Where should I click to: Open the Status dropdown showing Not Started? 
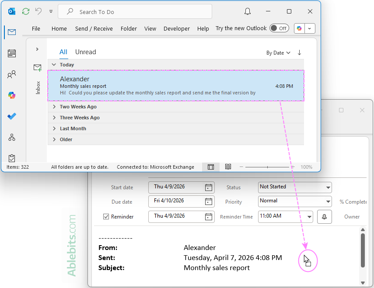pyautogui.click(x=329, y=187)
